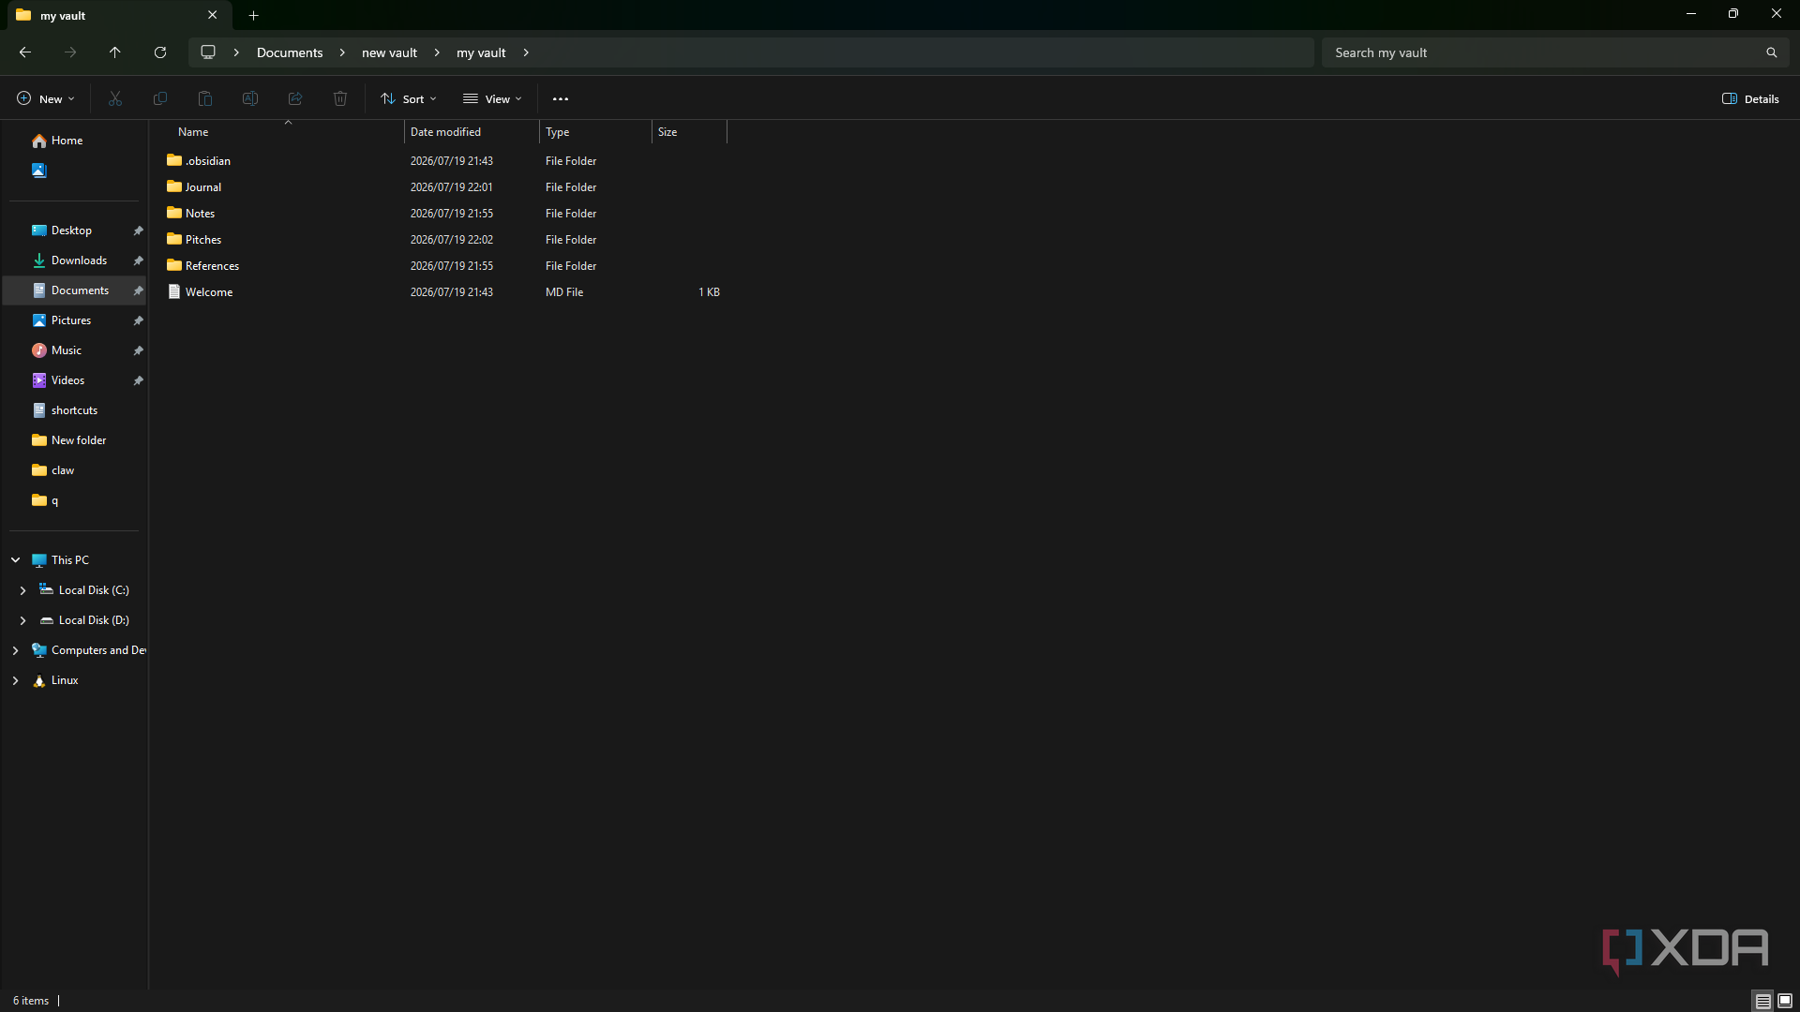
Task: Expand the Linux tree node
Action: 16,680
